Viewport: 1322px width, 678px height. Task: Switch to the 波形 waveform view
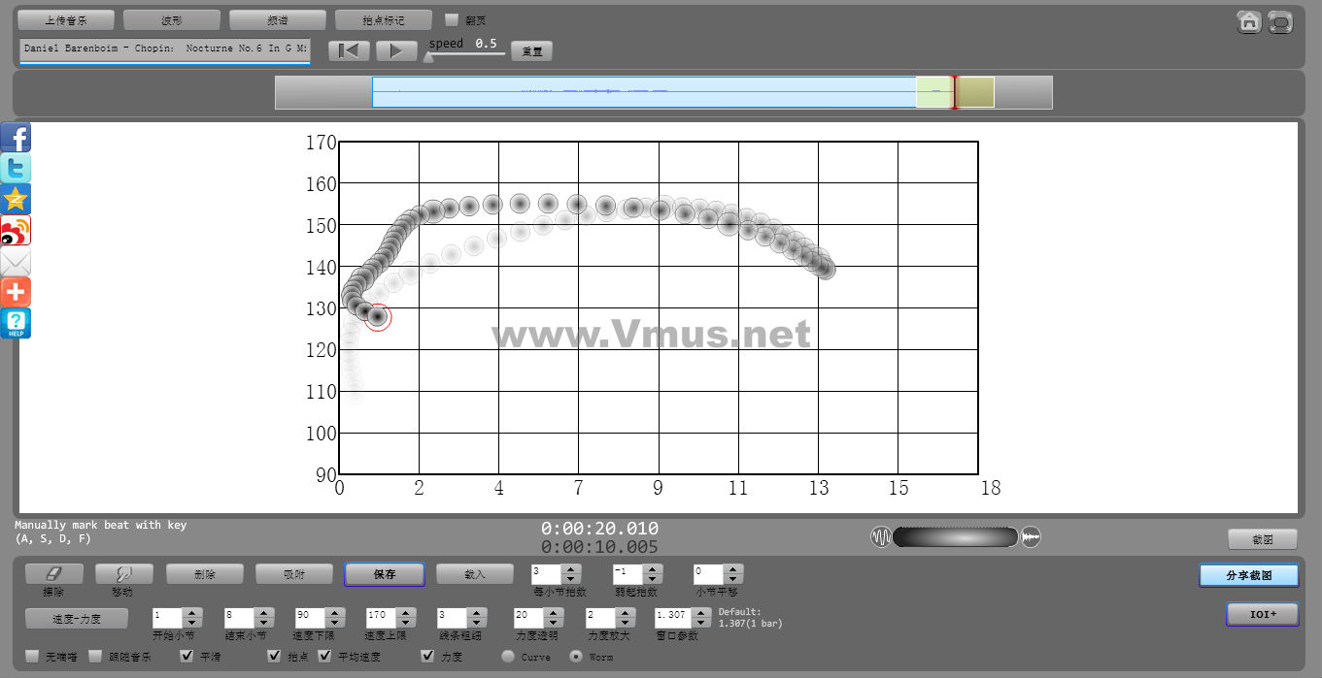tap(172, 20)
